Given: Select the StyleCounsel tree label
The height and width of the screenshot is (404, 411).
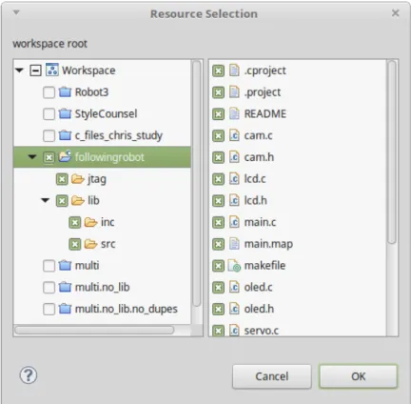Looking at the screenshot, I should pos(106,113).
